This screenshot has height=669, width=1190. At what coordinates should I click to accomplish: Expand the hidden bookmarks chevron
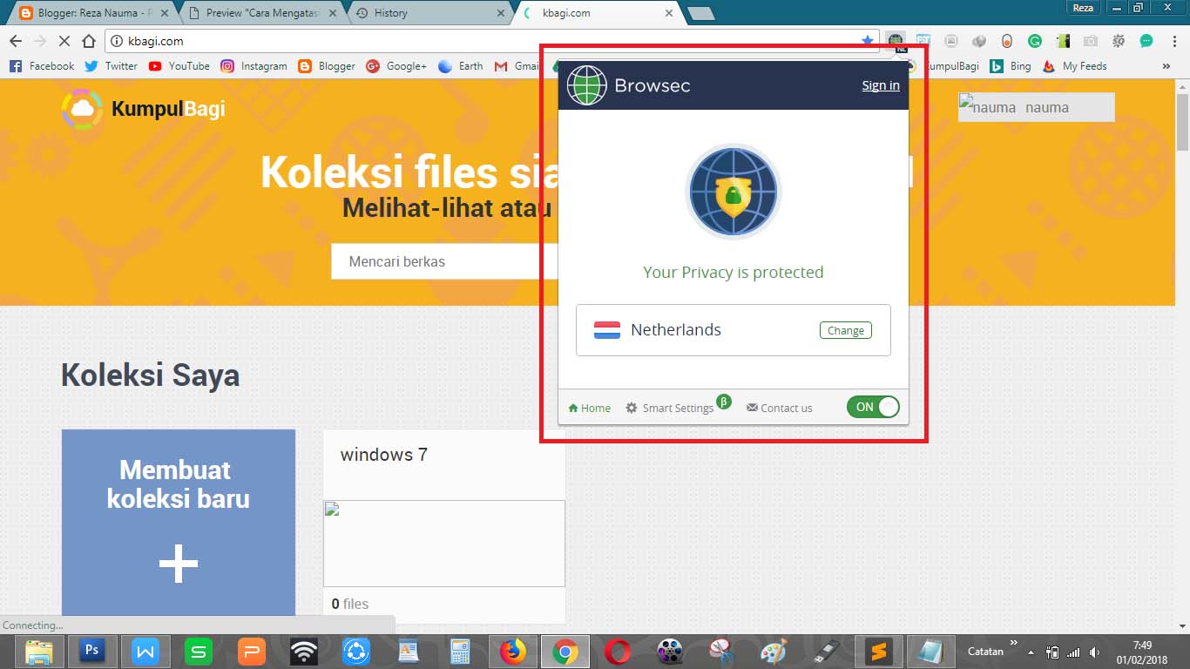point(1166,66)
